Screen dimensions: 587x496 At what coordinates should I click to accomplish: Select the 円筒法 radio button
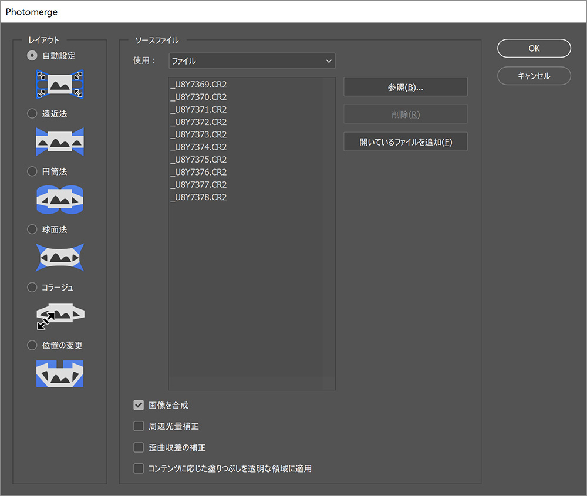32,171
